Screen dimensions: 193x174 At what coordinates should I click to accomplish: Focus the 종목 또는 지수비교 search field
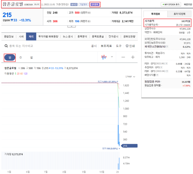21,46
